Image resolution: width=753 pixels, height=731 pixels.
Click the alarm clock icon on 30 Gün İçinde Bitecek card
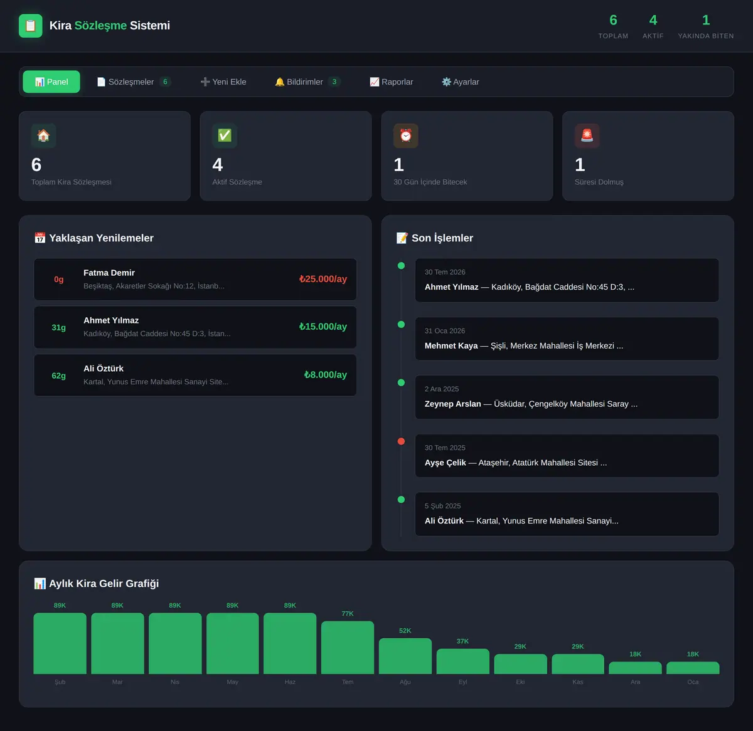point(406,135)
